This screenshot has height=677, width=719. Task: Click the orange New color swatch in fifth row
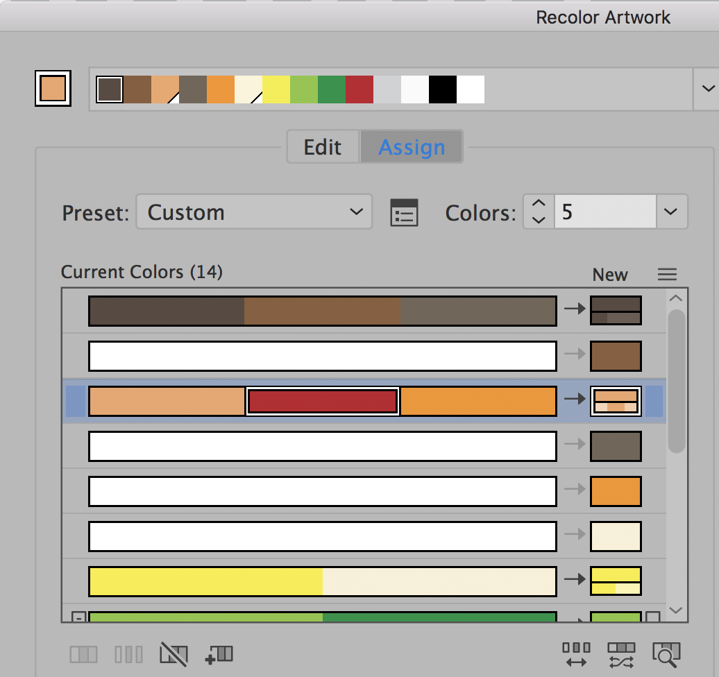point(616,491)
